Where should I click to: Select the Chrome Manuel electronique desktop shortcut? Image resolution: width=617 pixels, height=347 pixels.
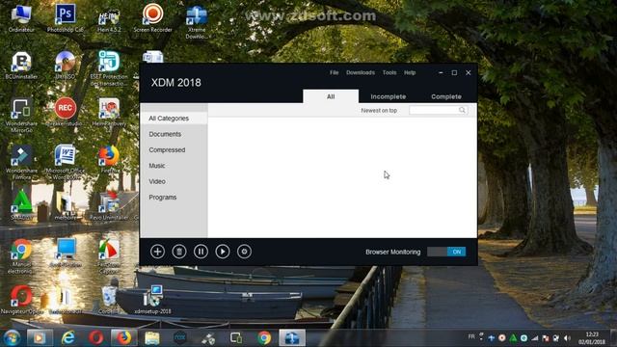pyautogui.click(x=21, y=255)
